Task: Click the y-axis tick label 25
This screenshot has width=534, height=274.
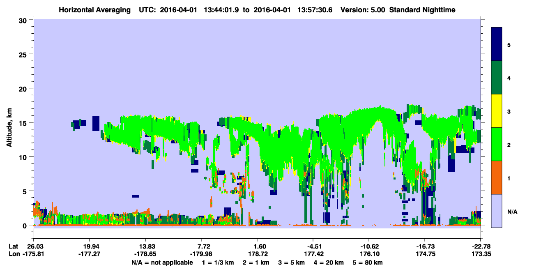Action: point(24,54)
